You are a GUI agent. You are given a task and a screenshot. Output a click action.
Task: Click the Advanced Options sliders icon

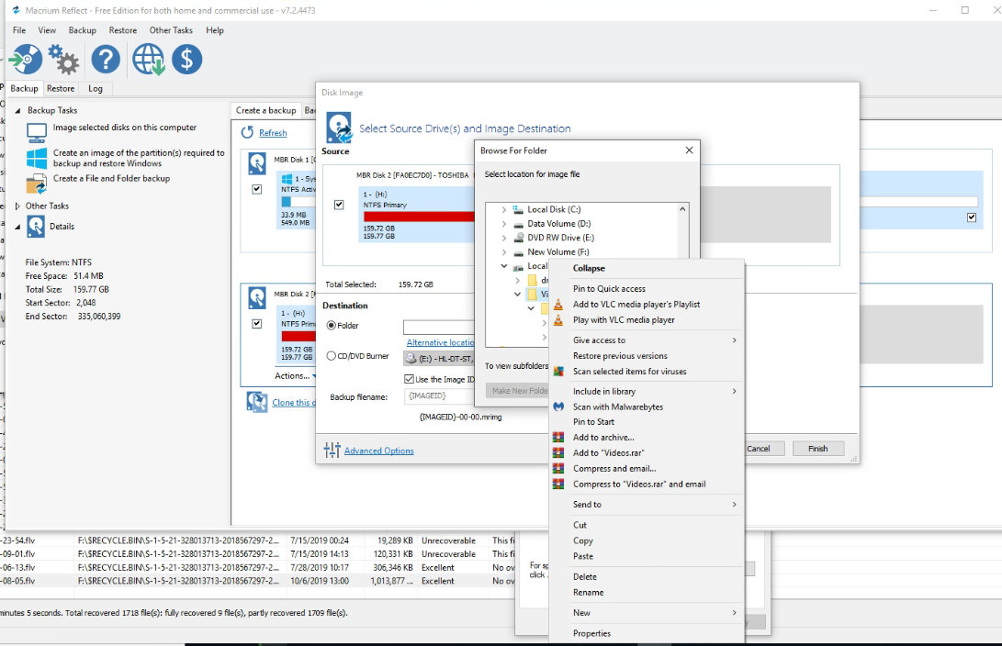332,450
